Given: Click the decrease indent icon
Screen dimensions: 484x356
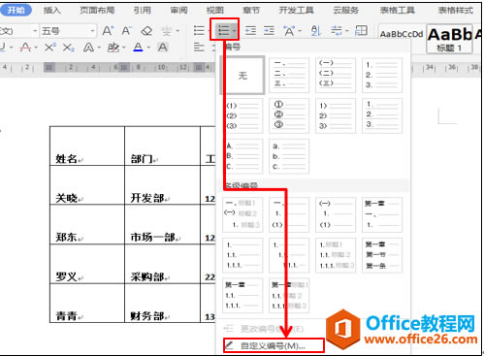Looking at the screenshot, I should (x=250, y=31).
